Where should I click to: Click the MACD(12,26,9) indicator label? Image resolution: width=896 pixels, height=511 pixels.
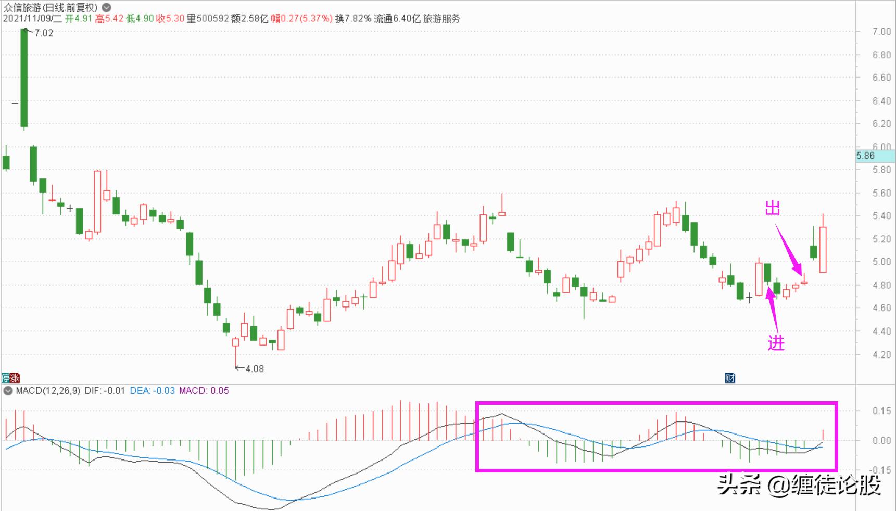[48, 391]
